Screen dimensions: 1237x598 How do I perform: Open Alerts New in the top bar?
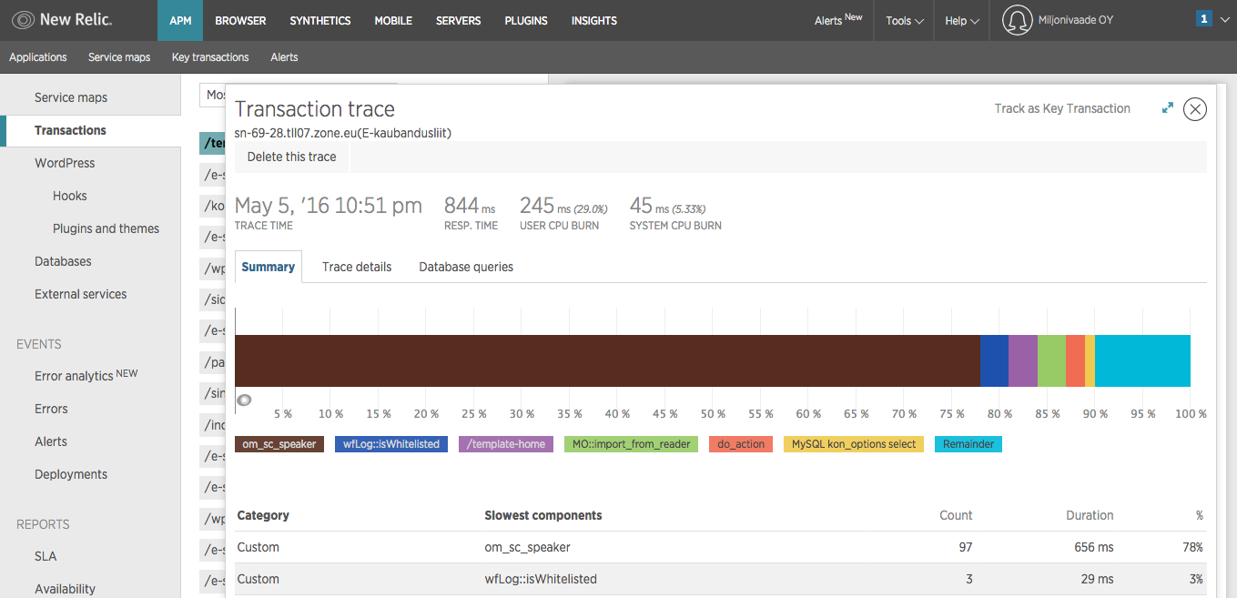[838, 20]
